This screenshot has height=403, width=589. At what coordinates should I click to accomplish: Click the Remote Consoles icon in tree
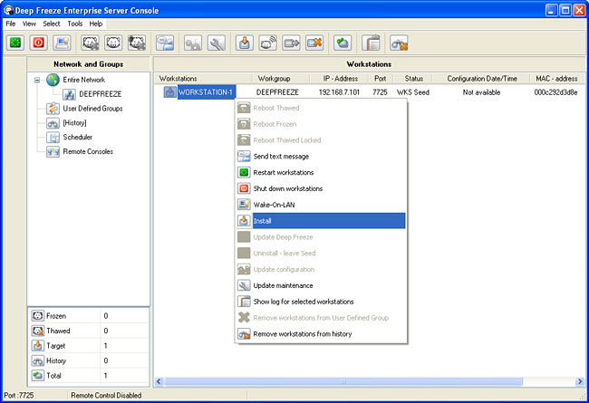click(53, 152)
